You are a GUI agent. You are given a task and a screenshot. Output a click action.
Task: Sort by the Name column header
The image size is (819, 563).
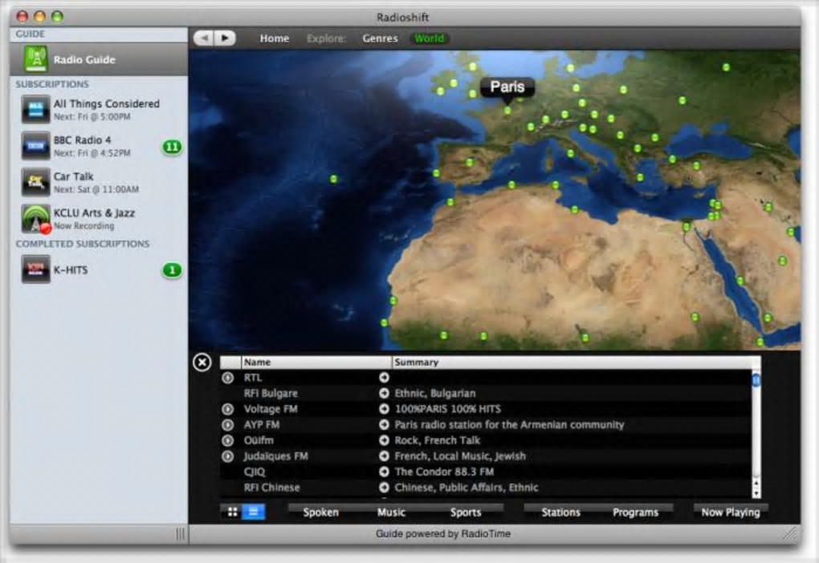[x=316, y=363]
